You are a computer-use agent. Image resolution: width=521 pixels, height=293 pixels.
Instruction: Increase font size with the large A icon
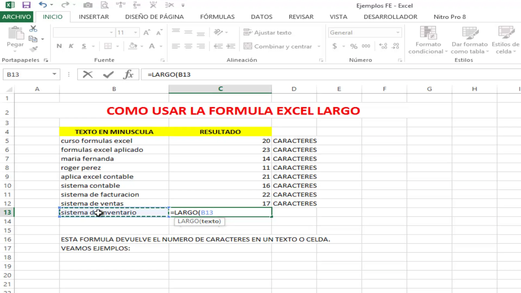(147, 33)
